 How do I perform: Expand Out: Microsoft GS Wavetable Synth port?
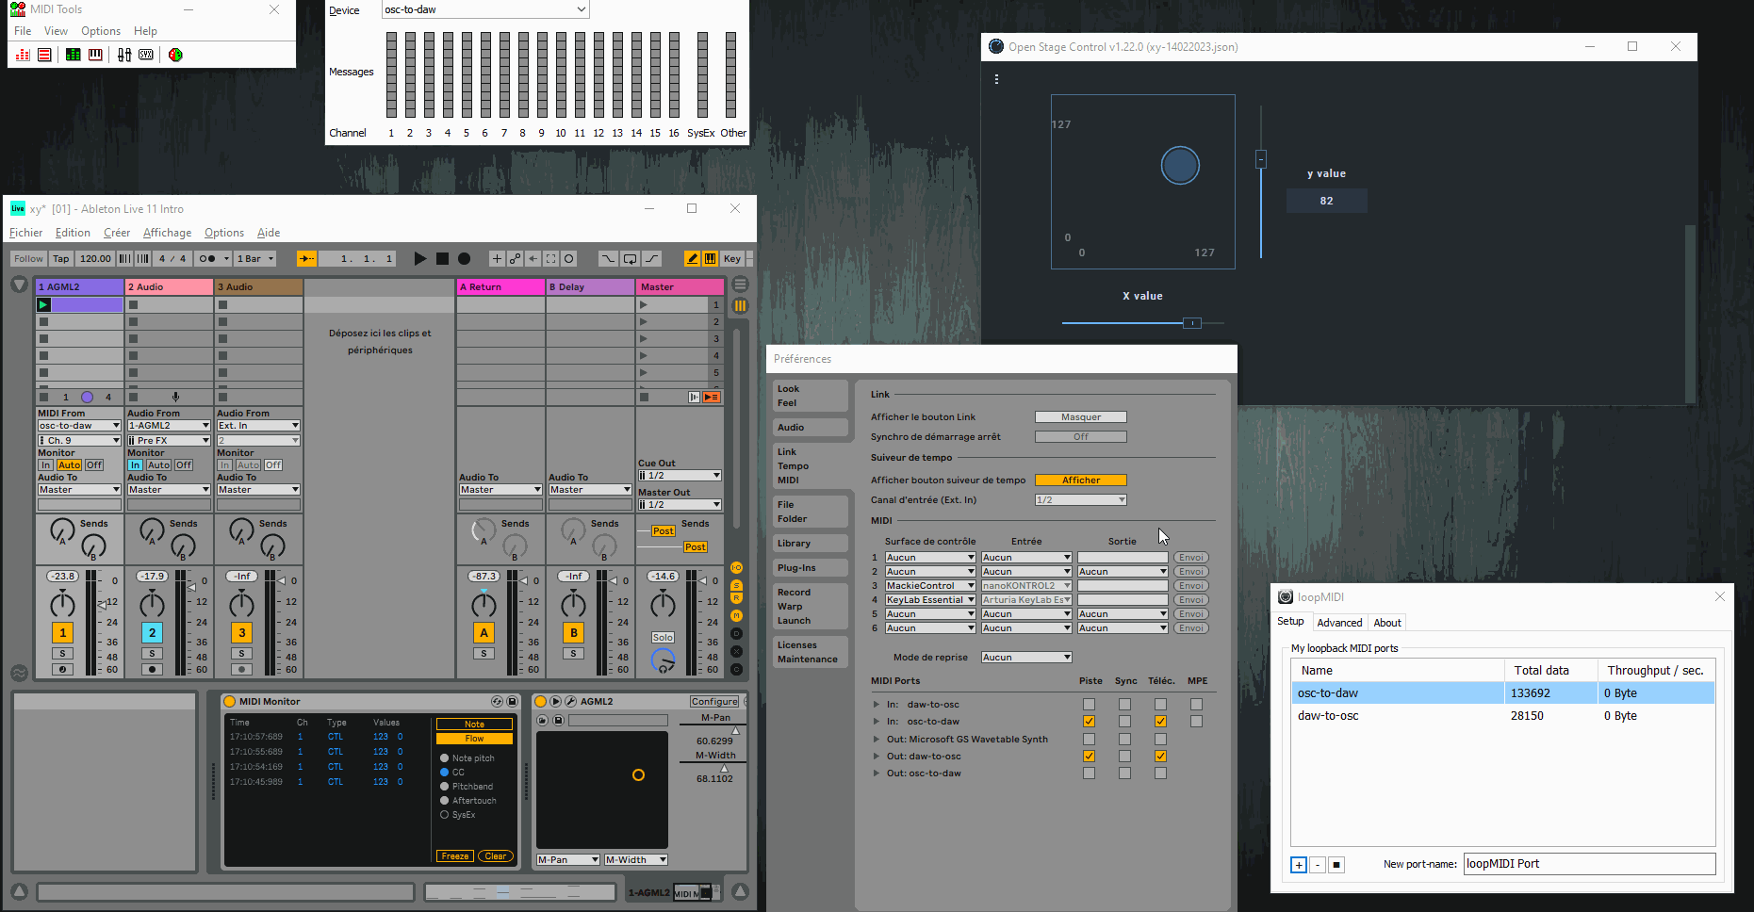pyautogui.click(x=877, y=740)
